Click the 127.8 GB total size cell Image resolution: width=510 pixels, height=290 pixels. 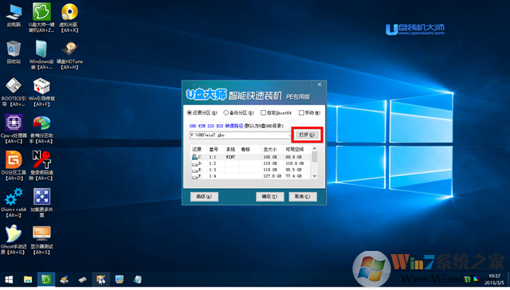[x=272, y=176]
